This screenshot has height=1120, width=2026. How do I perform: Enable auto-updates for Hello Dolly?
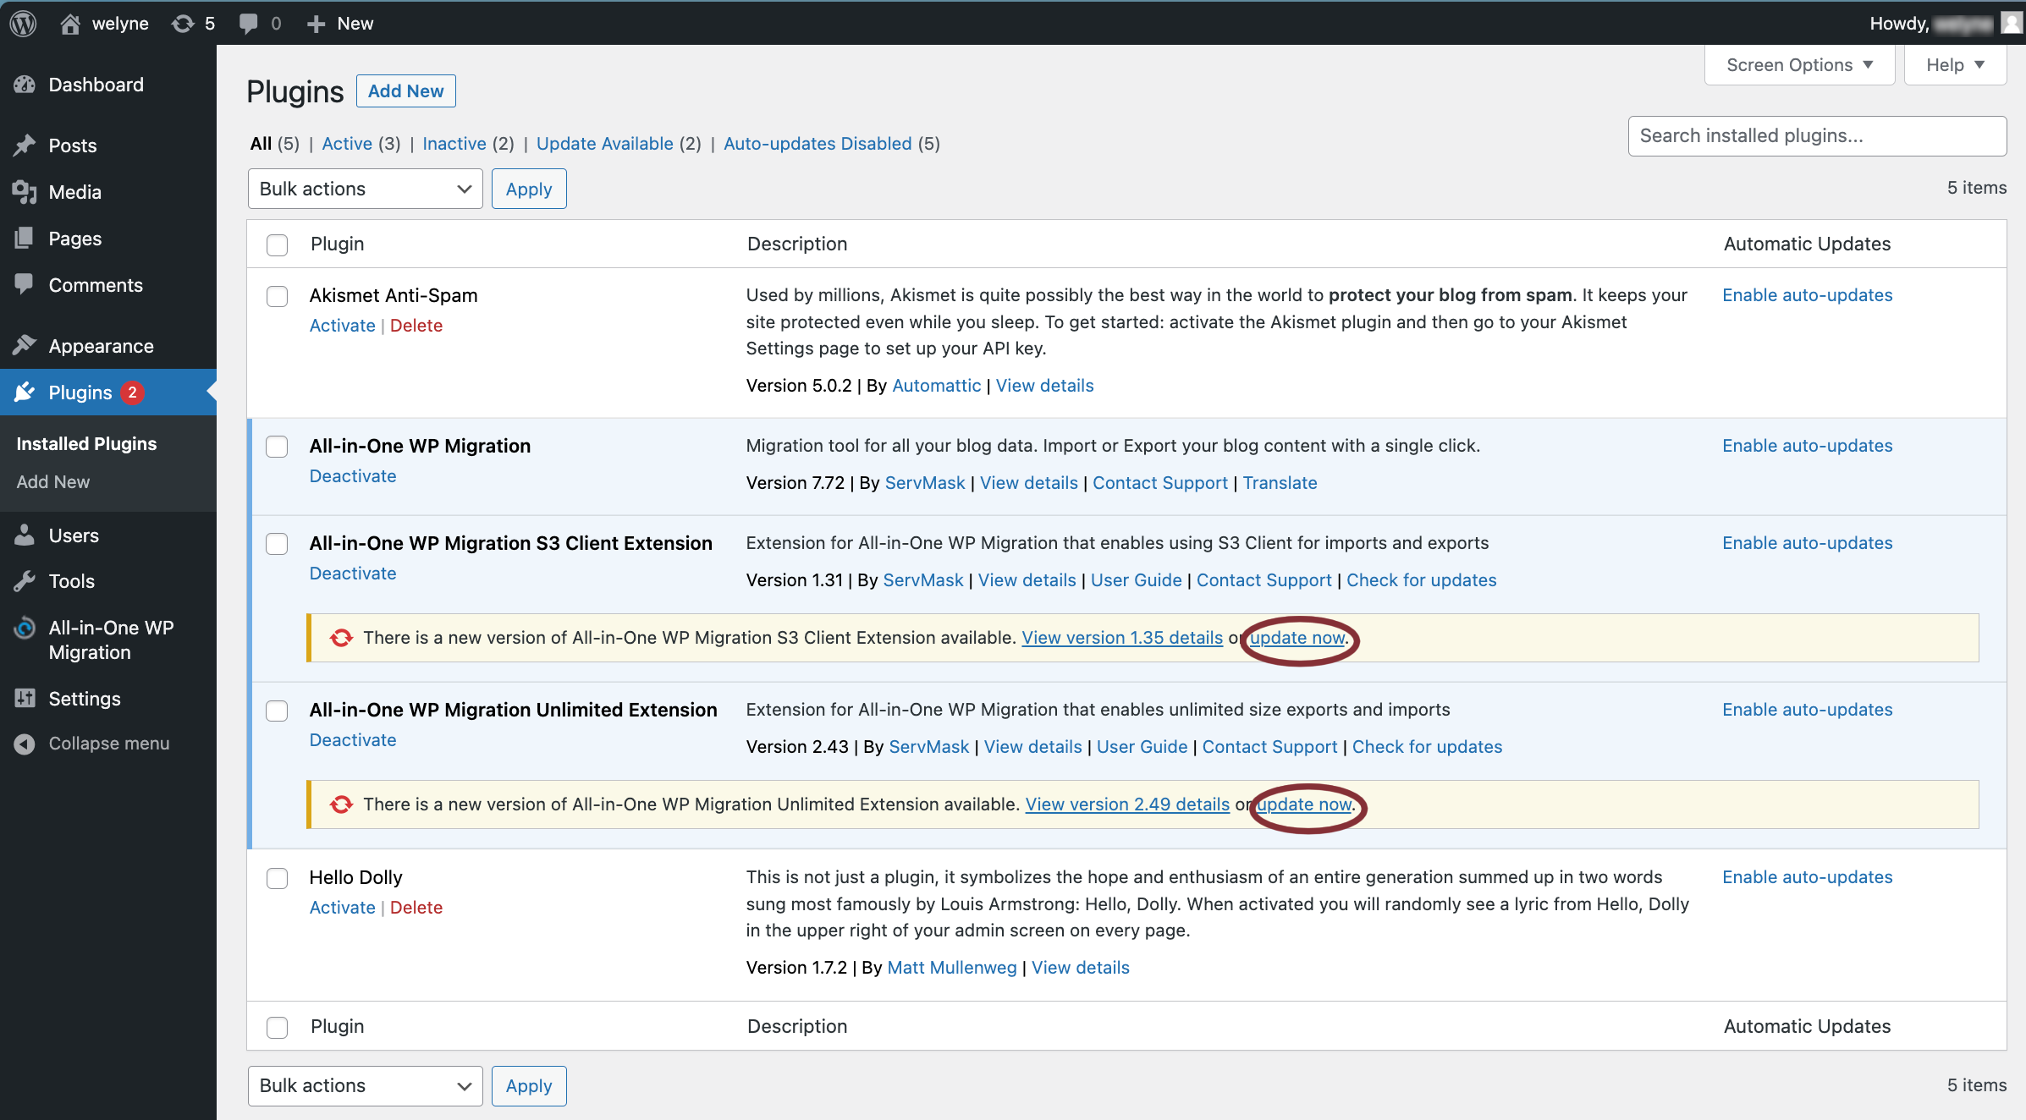(1808, 877)
